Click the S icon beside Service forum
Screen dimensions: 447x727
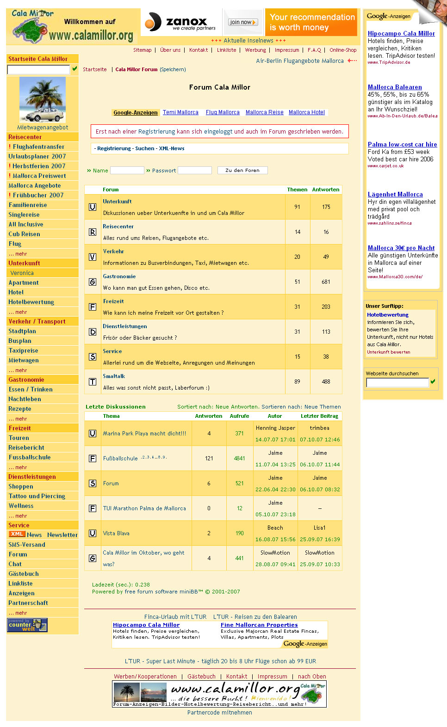pos(93,357)
